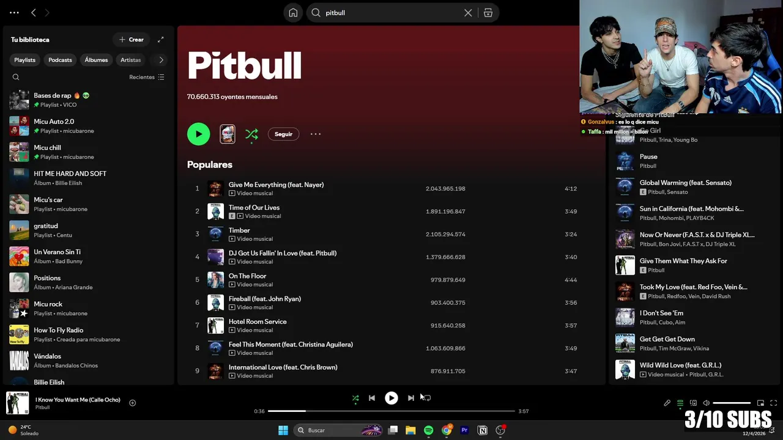Click Video musical icon under Timber
783x440 pixels.
232,239
